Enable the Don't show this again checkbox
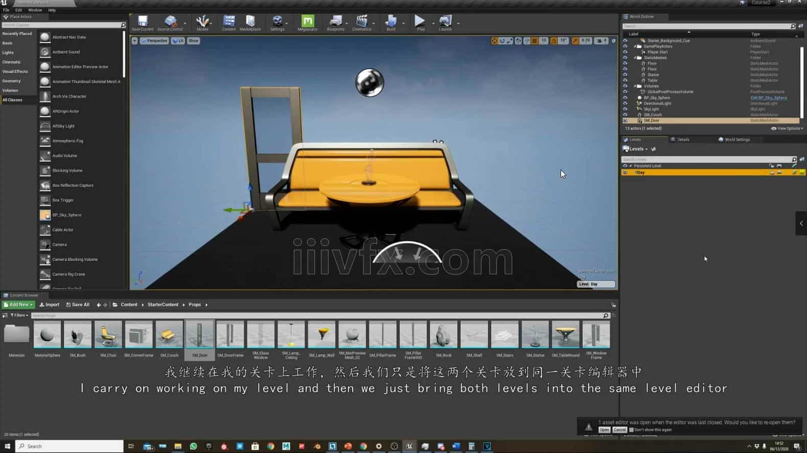Viewport: 807px width, 453px height. (x=631, y=430)
